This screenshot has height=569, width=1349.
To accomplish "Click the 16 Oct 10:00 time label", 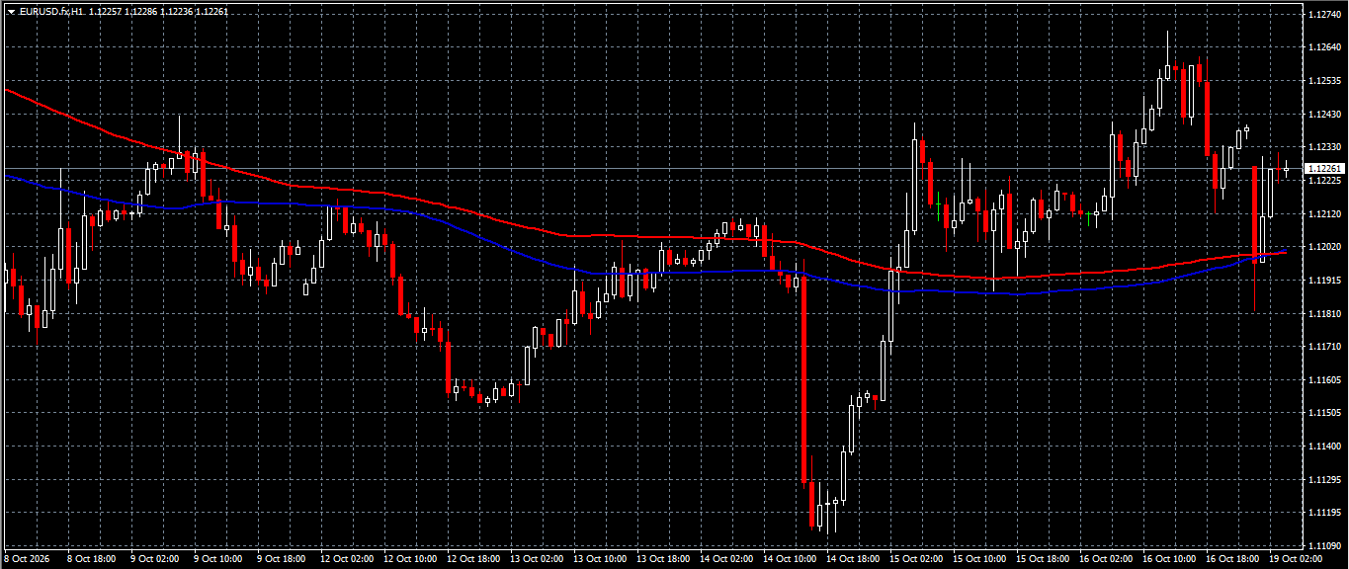I will [1169, 559].
